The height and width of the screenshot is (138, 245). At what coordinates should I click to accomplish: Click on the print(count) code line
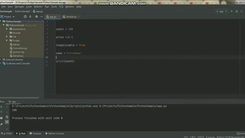(x=65, y=61)
